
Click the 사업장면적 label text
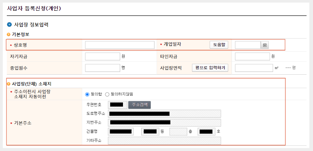[x=171, y=68]
